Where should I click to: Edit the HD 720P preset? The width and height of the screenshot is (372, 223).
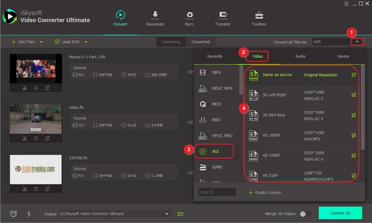(x=354, y=176)
